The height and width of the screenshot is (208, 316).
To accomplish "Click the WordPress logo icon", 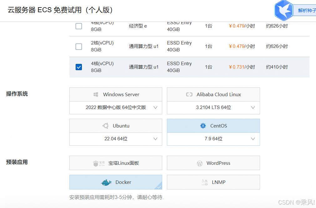I will click(x=199, y=164).
